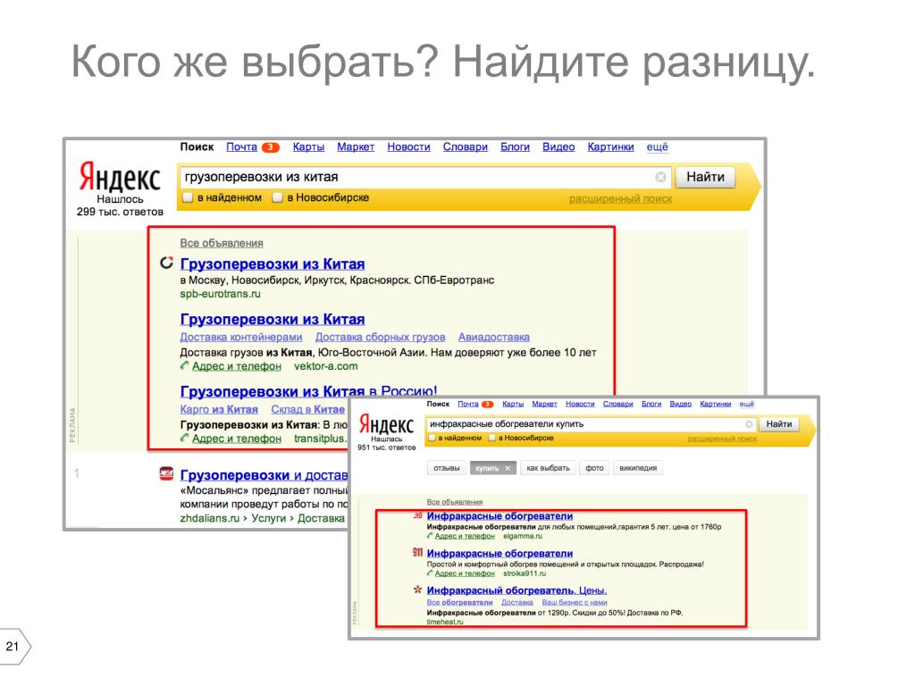Open first Грузоперевозки из Китая ad (spb-eurotrans)

(273, 264)
